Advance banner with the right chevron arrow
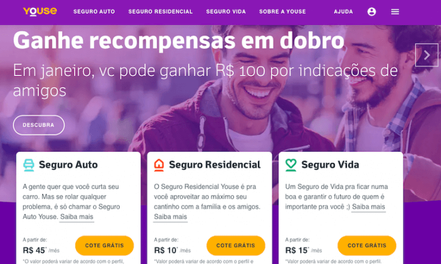The height and width of the screenshot is (264, 441). [x=427, y=55]
